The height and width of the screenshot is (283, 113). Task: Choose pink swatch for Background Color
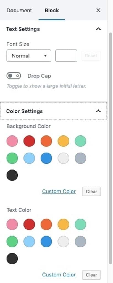coord(12,141)
